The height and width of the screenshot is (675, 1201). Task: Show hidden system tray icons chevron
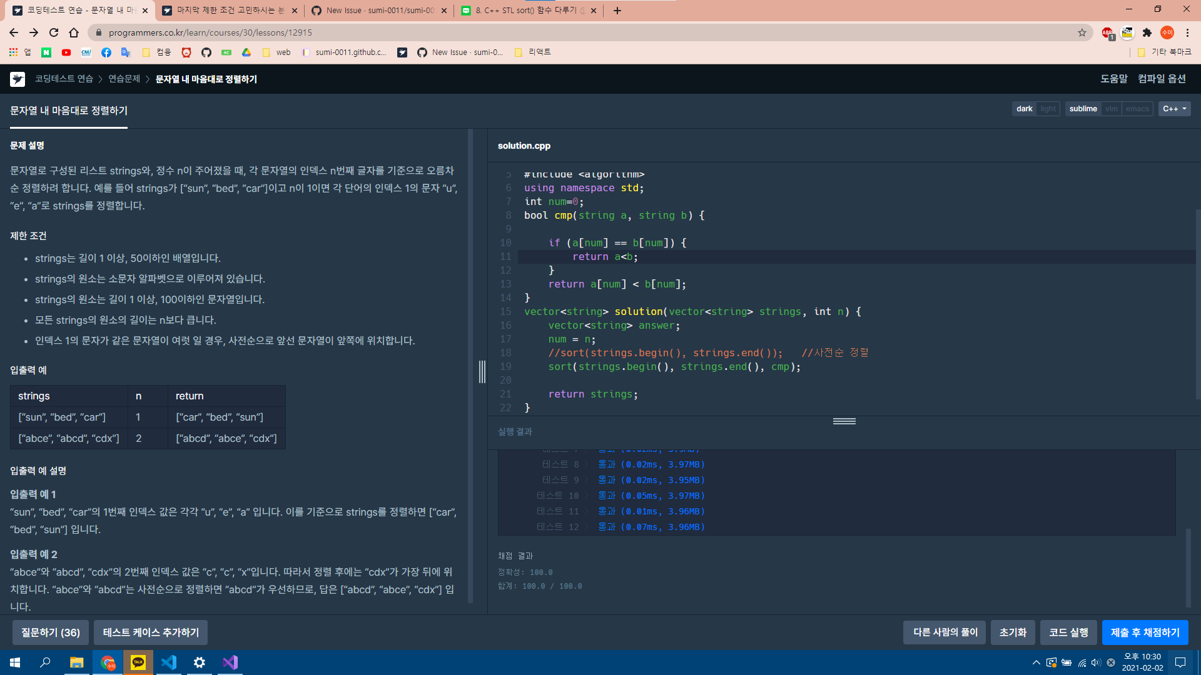coord(1036,662)
